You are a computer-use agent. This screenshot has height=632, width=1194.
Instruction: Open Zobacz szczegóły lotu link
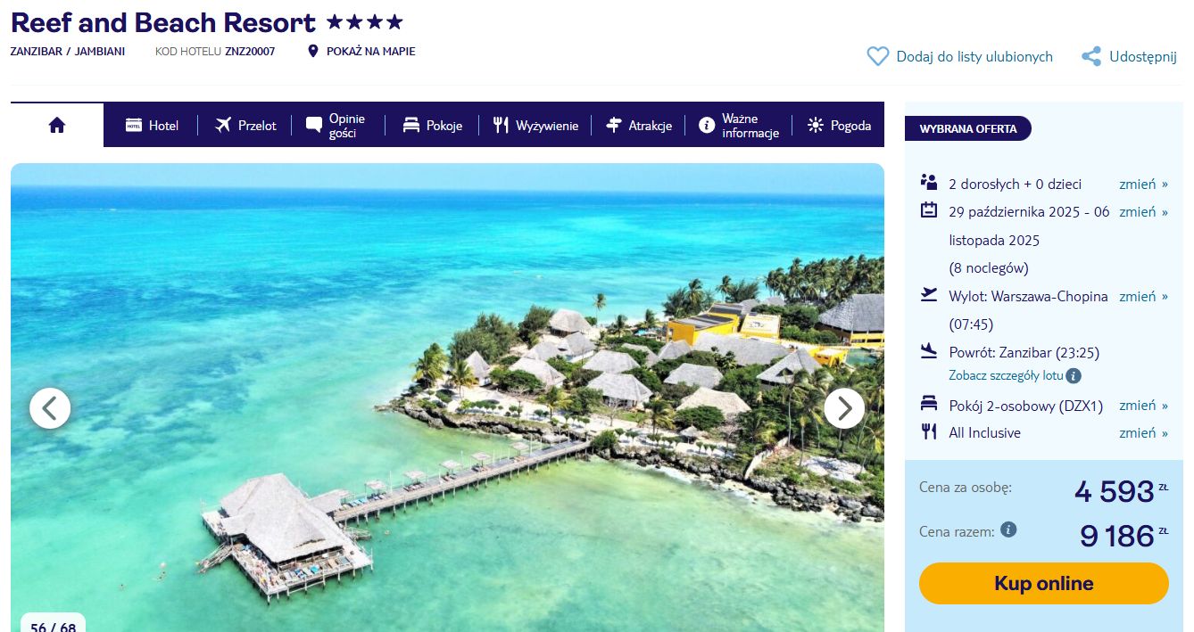(x=1006, y=376)
